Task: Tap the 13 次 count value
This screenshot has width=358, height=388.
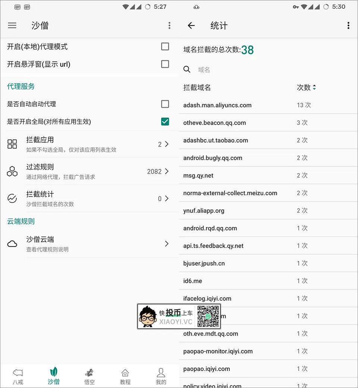Action: tap(304, 105)
